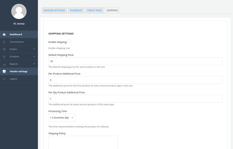Click the Vendor settings store icon
The height and width of the screenshot is (149, 233).
point(4,71)
